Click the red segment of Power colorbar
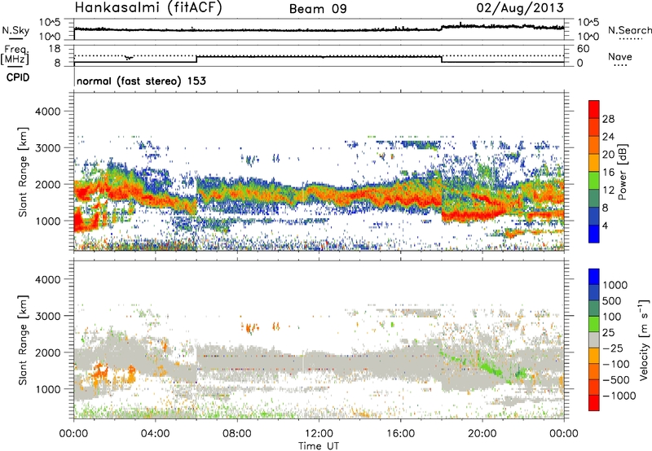 pyautogui.click(x=594, y=109)
